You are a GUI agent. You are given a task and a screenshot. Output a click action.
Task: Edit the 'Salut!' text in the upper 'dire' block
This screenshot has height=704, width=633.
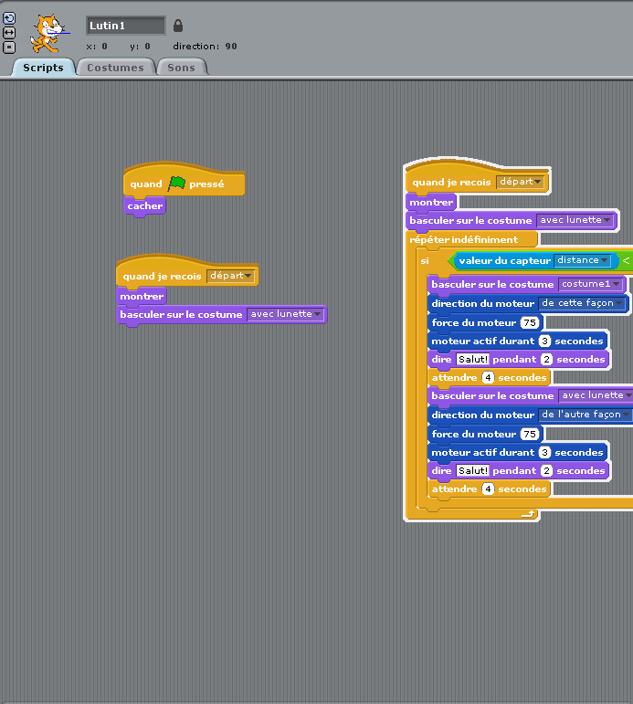[x=472, y=359]
